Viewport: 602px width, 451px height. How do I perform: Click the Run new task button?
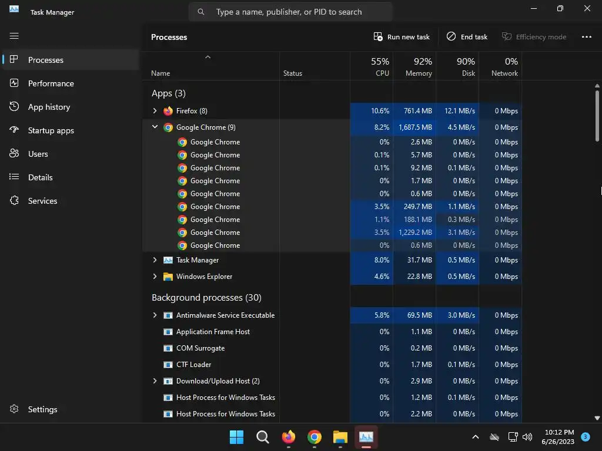coord(401,37)
